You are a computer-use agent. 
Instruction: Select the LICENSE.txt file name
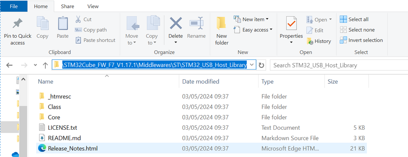pyautogui.click(x=62, y=128)
